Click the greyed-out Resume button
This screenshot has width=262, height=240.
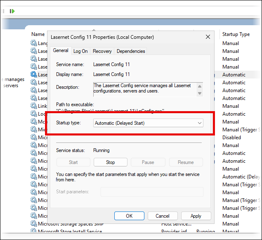click(x=186, y=162)
